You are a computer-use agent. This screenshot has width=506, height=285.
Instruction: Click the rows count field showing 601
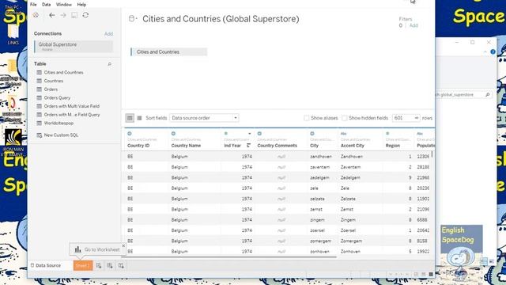coord(402,118)
